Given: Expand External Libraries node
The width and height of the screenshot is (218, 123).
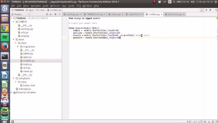Looking at the screenshot, I should coord(11,93).
